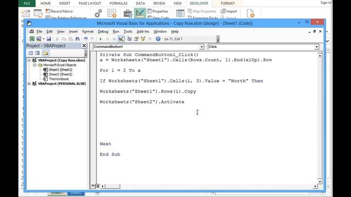This screenshot has width=351, height=197.
Task: Click the Paste icon in VBA toolbar
Action: [x=71, y=39]
